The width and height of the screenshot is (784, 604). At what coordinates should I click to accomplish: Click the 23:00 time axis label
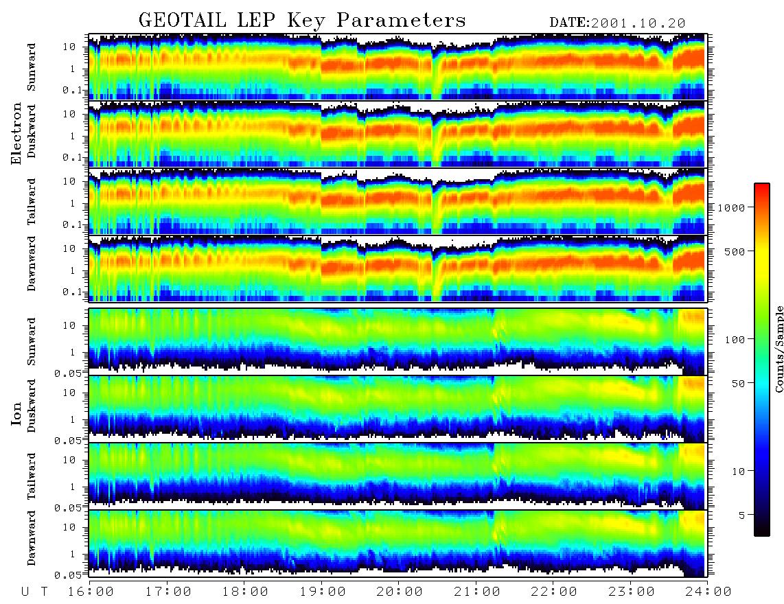point(631,592)
